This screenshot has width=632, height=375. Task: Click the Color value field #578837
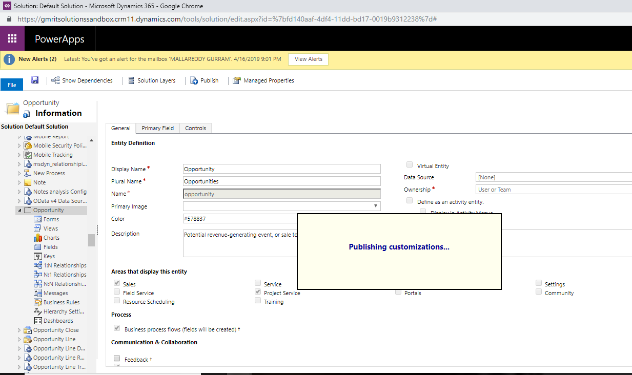pos(240,219)
